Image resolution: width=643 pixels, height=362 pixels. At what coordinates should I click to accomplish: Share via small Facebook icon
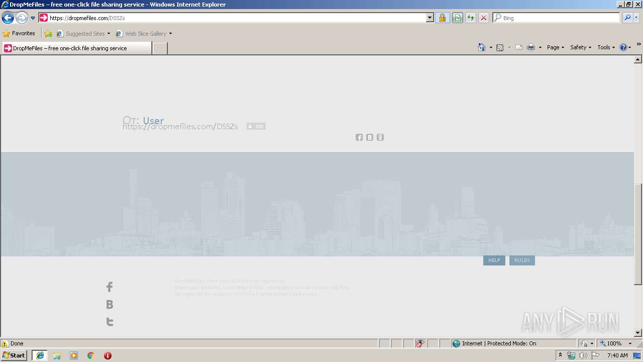click(359, 137)
